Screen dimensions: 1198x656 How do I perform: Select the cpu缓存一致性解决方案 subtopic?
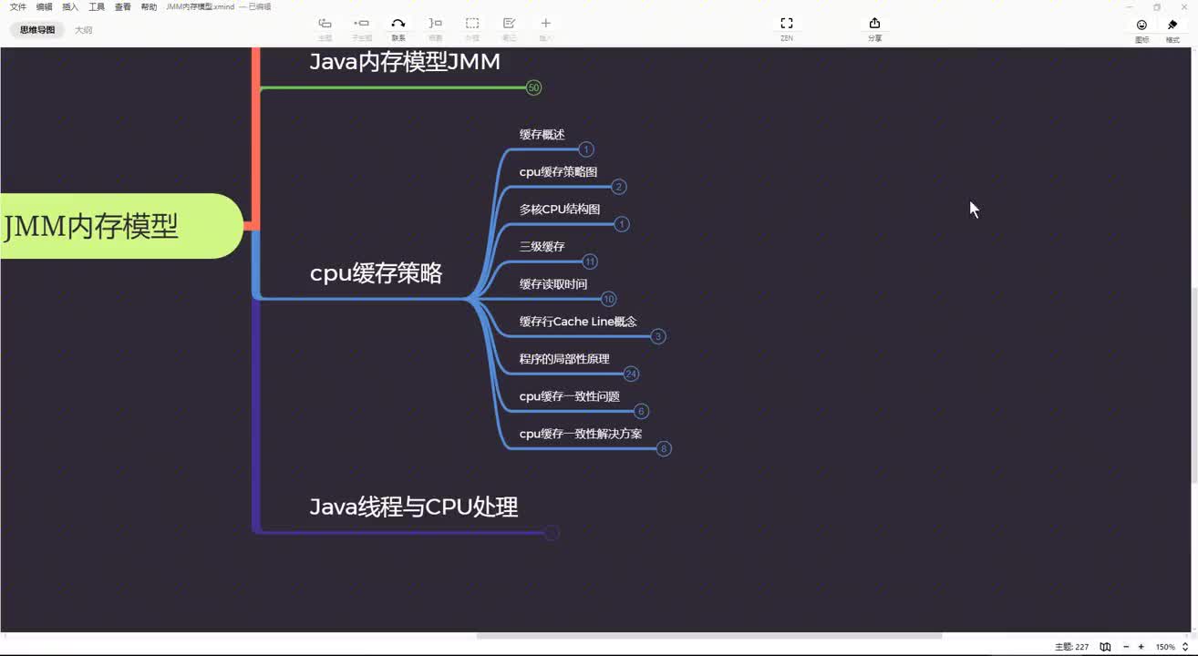(x=581, y=434)
